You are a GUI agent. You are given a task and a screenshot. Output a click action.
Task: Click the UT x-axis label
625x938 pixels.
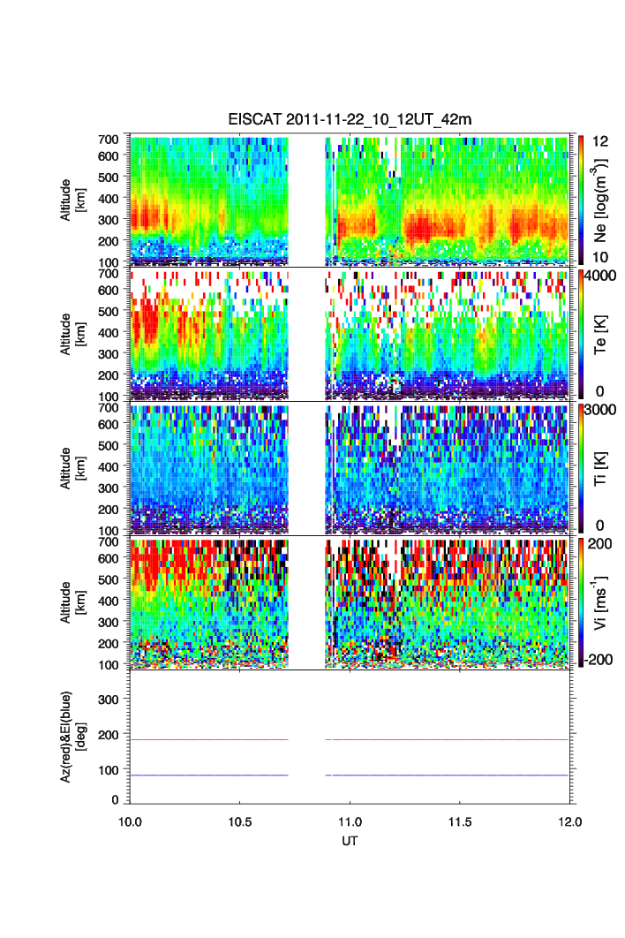click(350, 841)
